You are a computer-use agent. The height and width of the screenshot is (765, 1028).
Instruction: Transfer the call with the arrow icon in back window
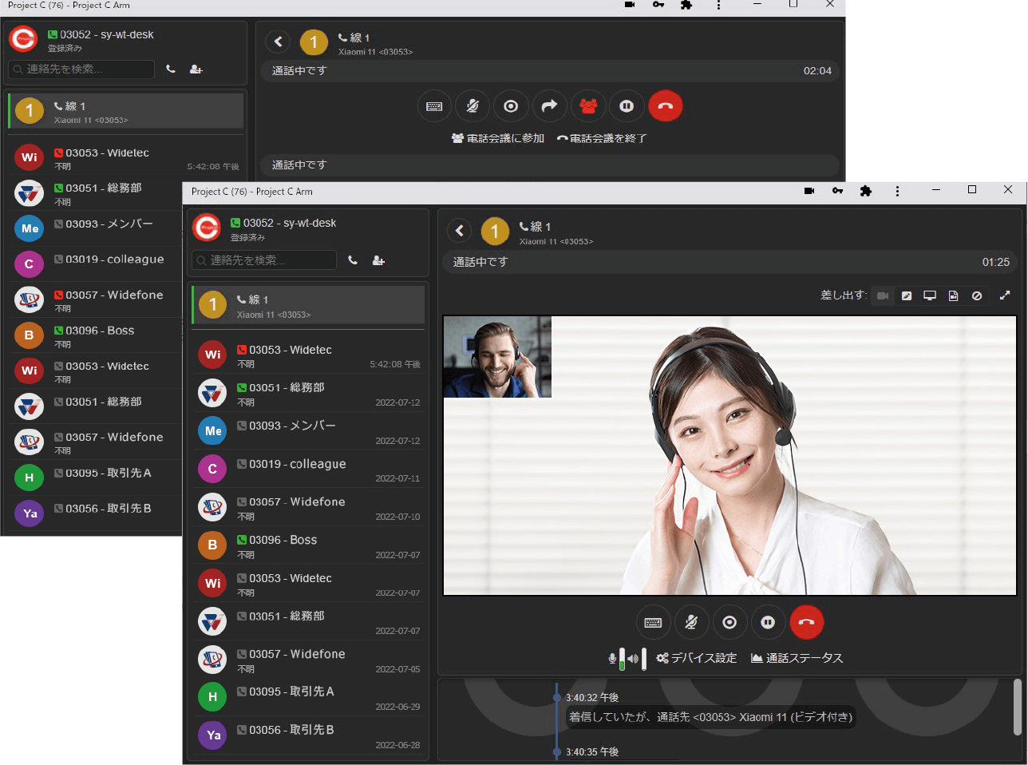(549, 106)
